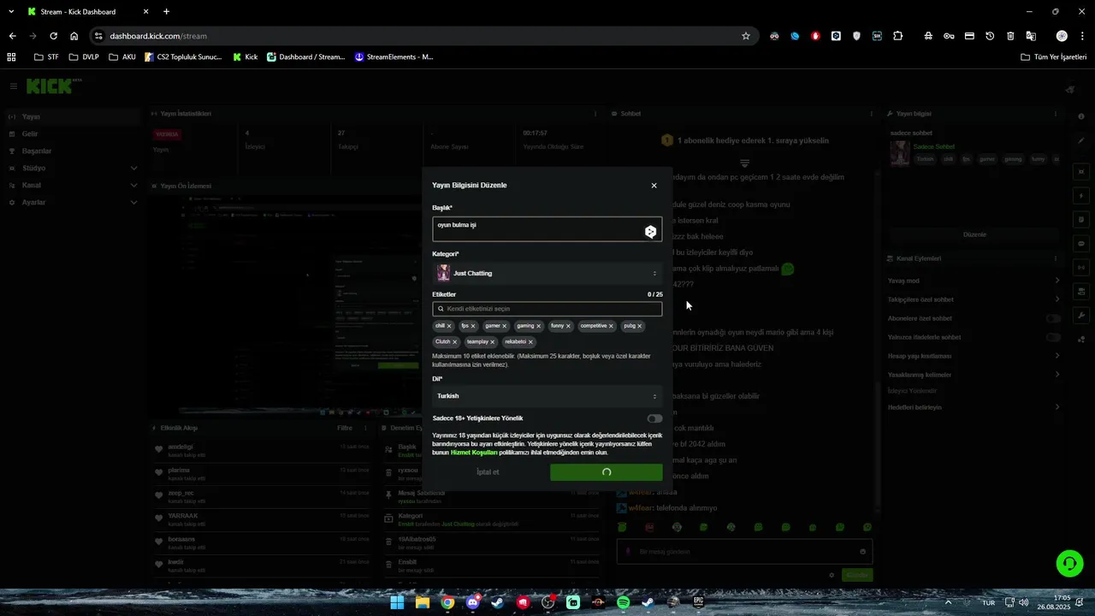Click the dice icon in title field

pyautogui.click(x=650, y=231)
